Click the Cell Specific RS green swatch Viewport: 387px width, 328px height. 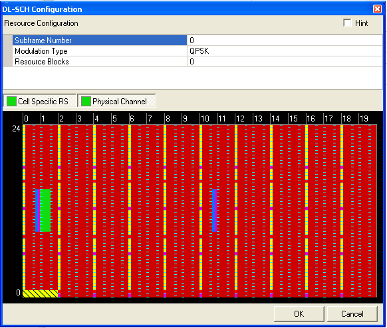coord(11,102)
